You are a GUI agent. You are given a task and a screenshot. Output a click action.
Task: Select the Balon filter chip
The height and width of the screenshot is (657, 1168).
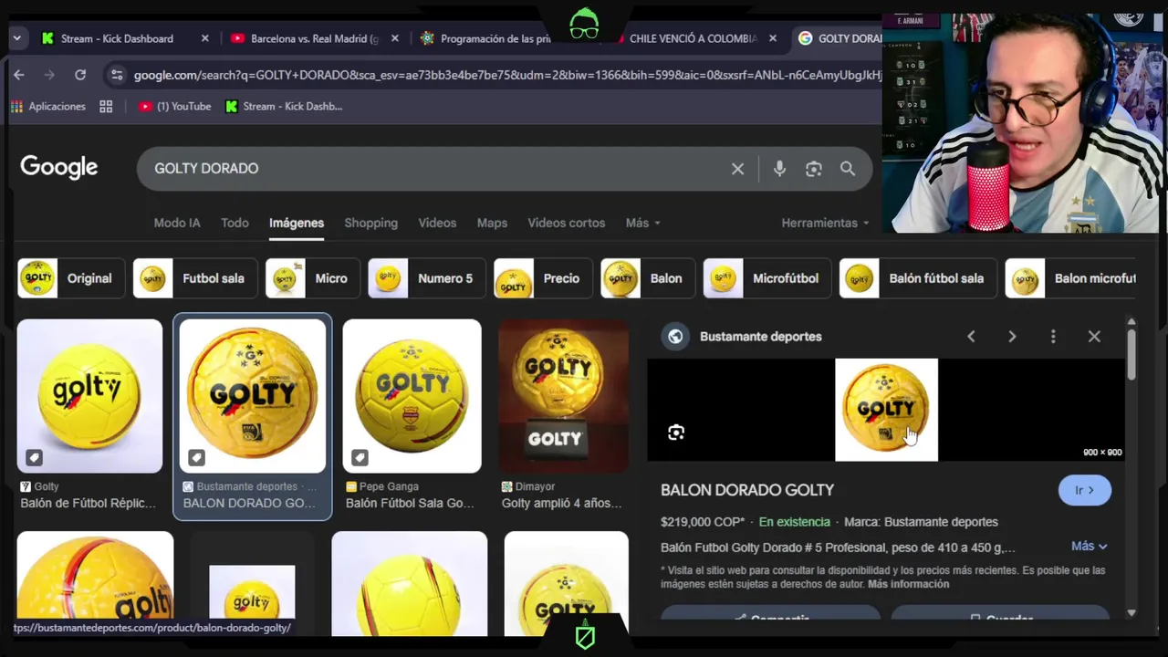(648, 278)
